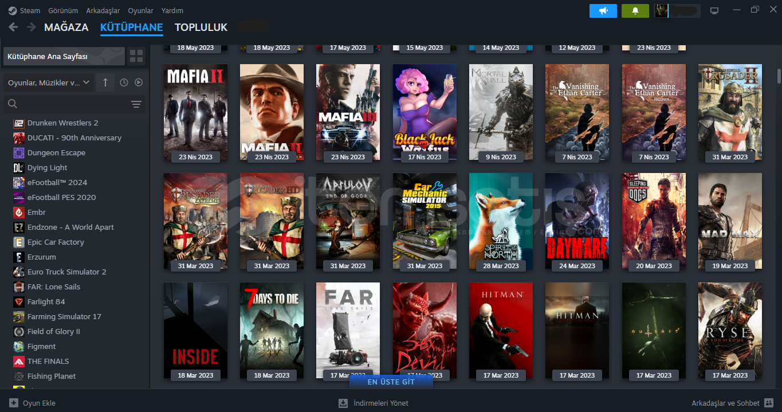Click THE FINALS red icon
782x412 pixels.
[18, 361]
